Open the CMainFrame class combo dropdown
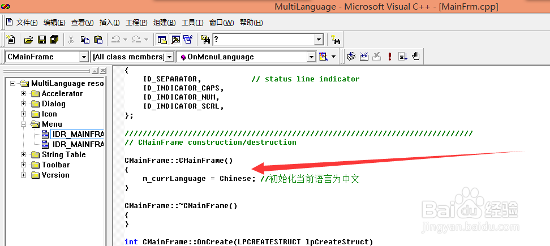Image resolution: width=550 pixels, height=246 pixels. pos(84,57)
